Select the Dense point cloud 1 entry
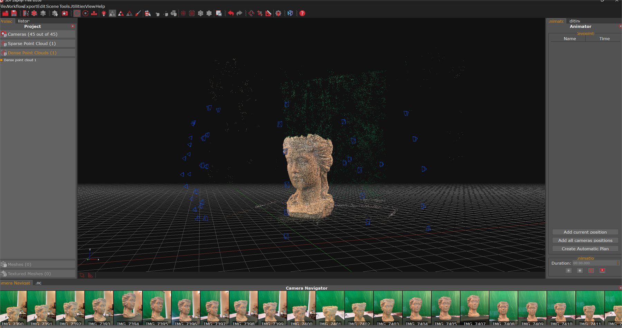The height and width of the screenshot is (328, 622). 20,60
